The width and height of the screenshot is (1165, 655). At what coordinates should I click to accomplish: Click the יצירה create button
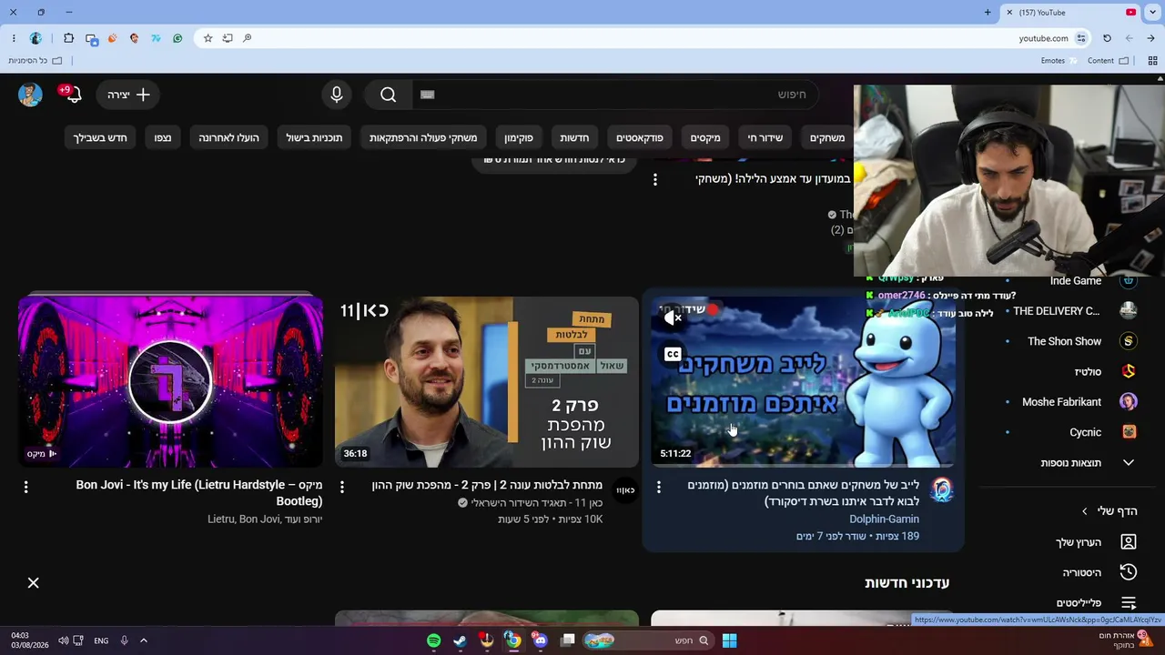(x=128, y=95)
